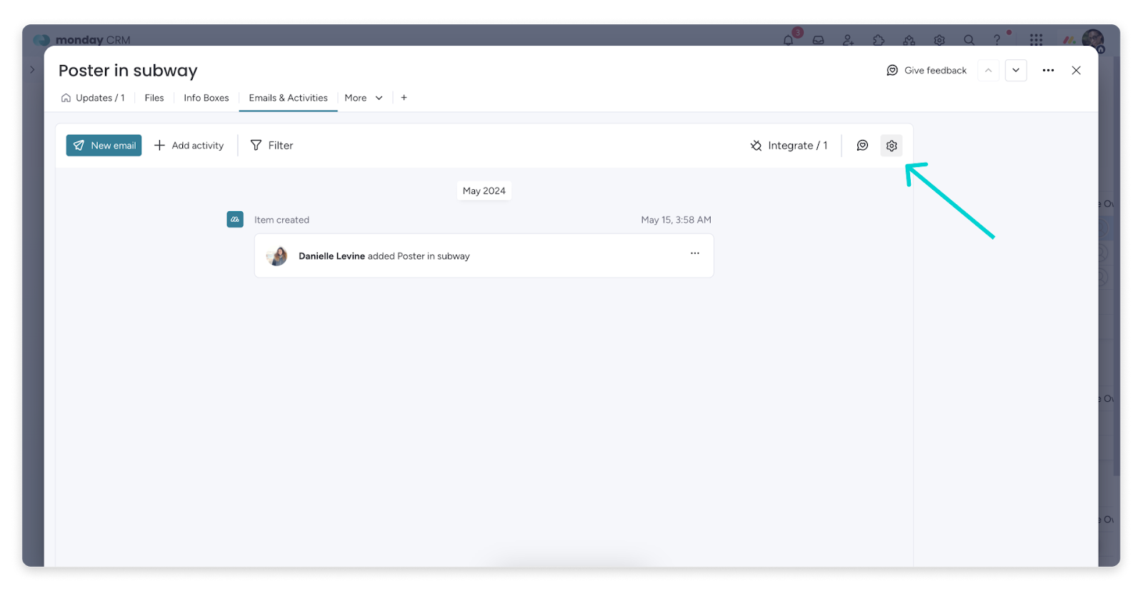This screenshot has width=1143, height=591.
Task: Go to the previous item with the up chevron
Action: pyautogui.click(x=988, y=70)
